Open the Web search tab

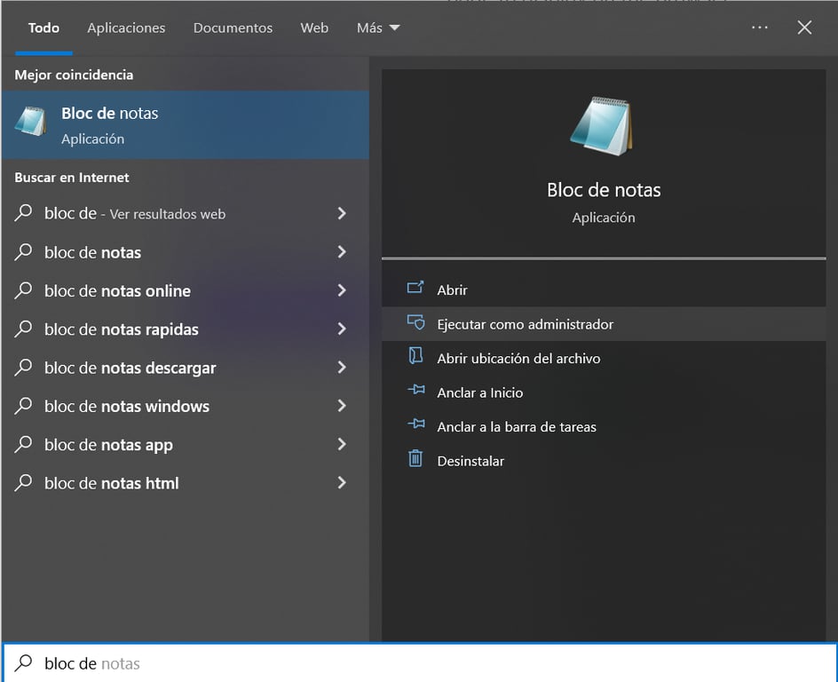[x=314, y=28]
